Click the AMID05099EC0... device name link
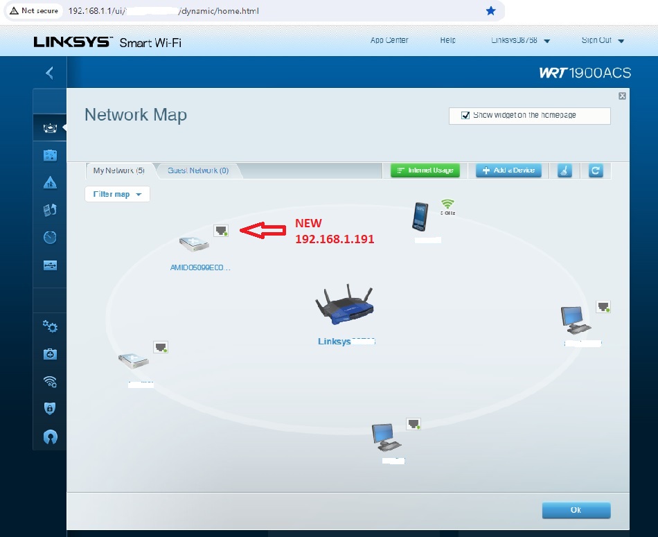 pyautogui.click(x=200, y=267)
